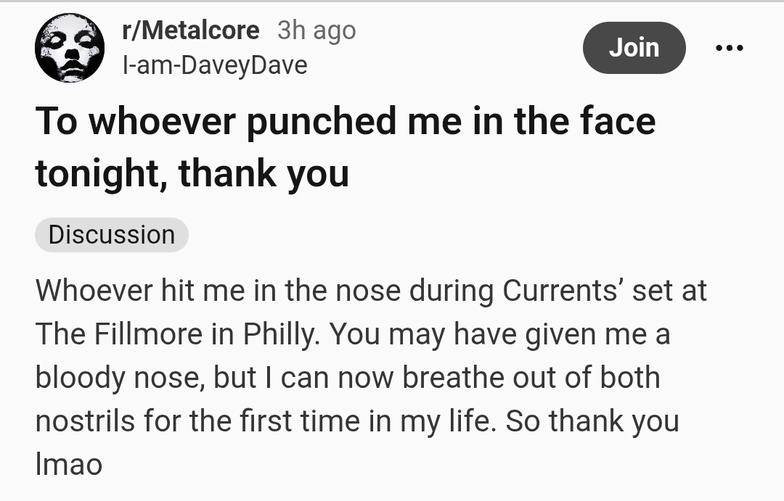Tap 'breathe out of both' in the body
The width and height of the screenshot is (784, 501).
[531, 378]
